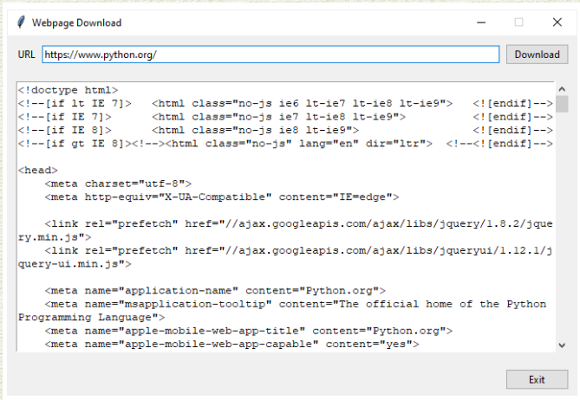
Task: Click the meta charset="utf-8" line
Action: click(x=119, y=184)
